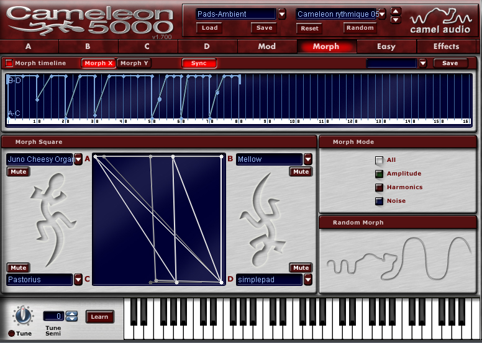Click the Morph Square corner D point
This screenshot has width=482, height=343.
tap(221, 282)
